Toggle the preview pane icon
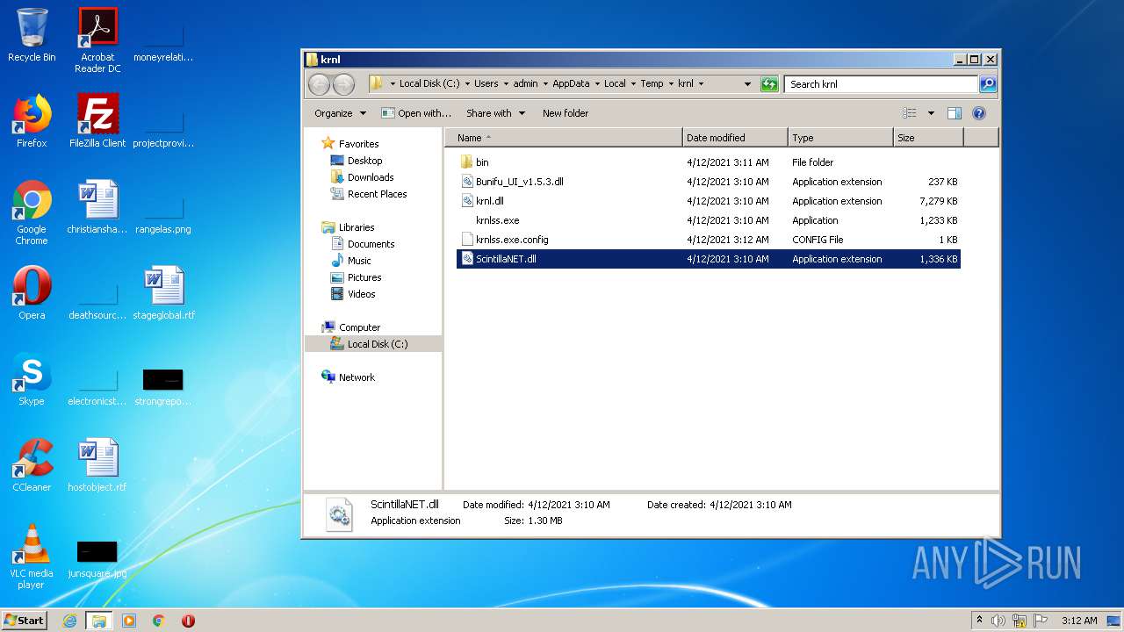Image resolution: width=1124 pixels, height=632 pixels. tap(955, 113)
